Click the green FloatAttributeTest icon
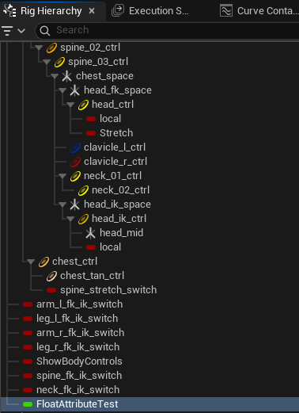299x413 pixels. (28, 404)
